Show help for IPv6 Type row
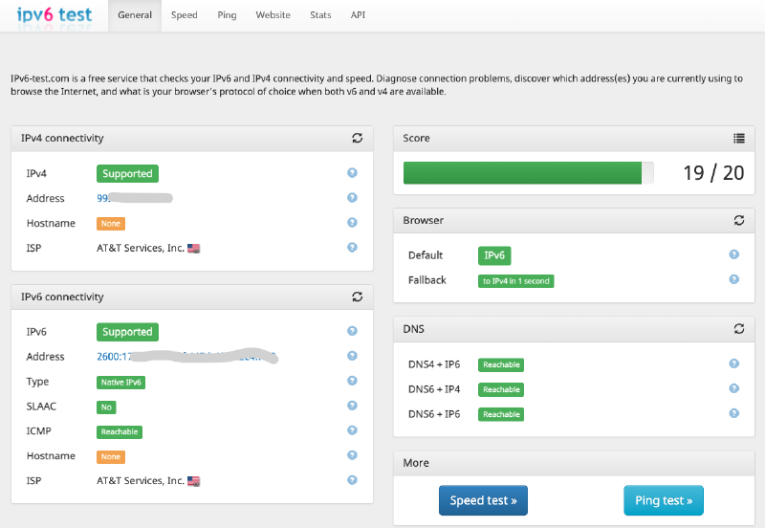This screenshot has width=765, height=528. click(352, 381)
